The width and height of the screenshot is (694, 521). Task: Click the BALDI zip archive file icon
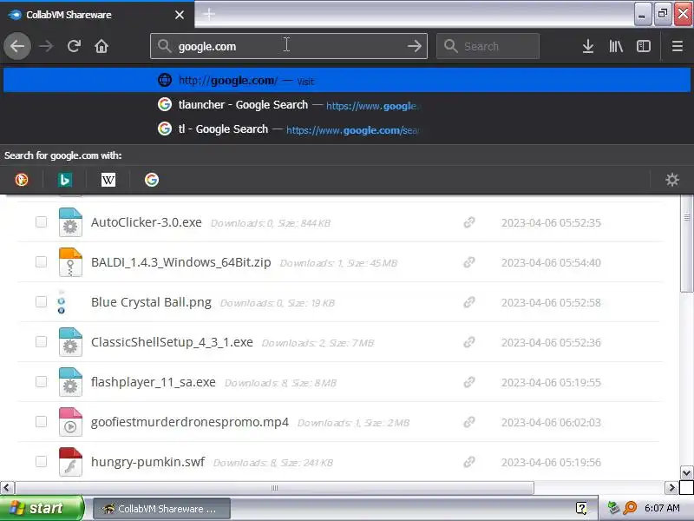click(x=70, y=262)
